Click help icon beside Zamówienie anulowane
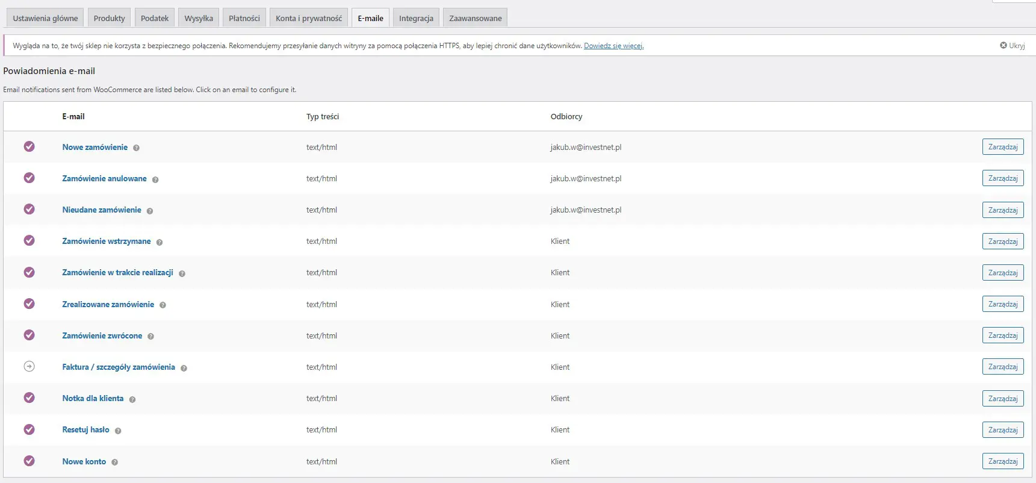The width and height of the screenshot is (1036, 483). (155, 179)
